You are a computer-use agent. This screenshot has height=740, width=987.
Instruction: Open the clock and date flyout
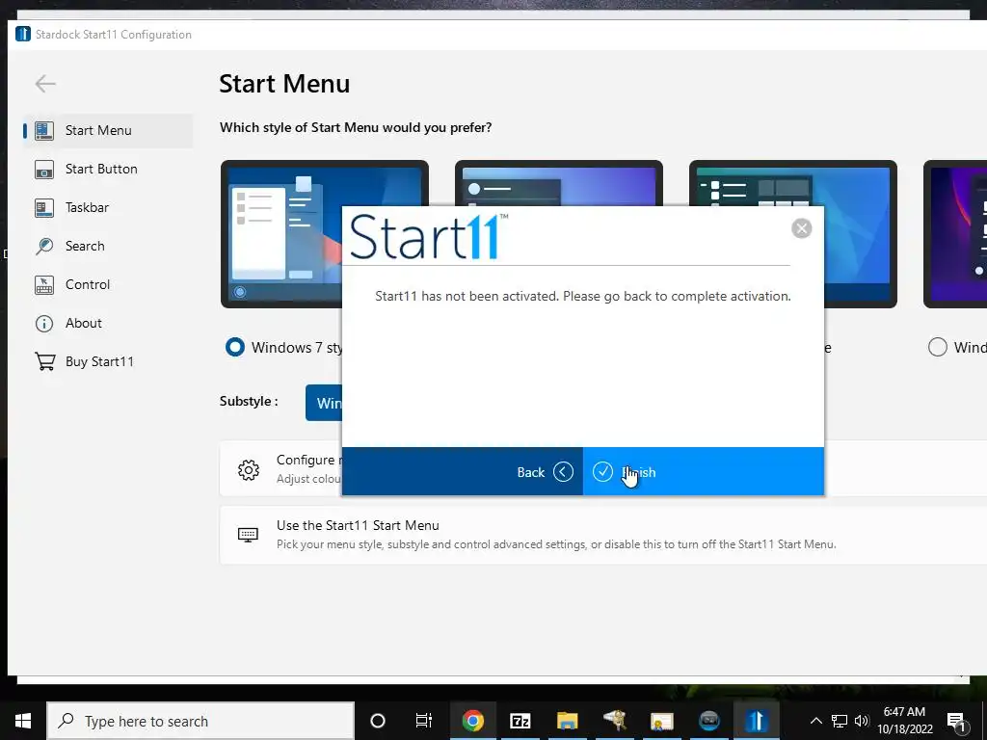904,721
